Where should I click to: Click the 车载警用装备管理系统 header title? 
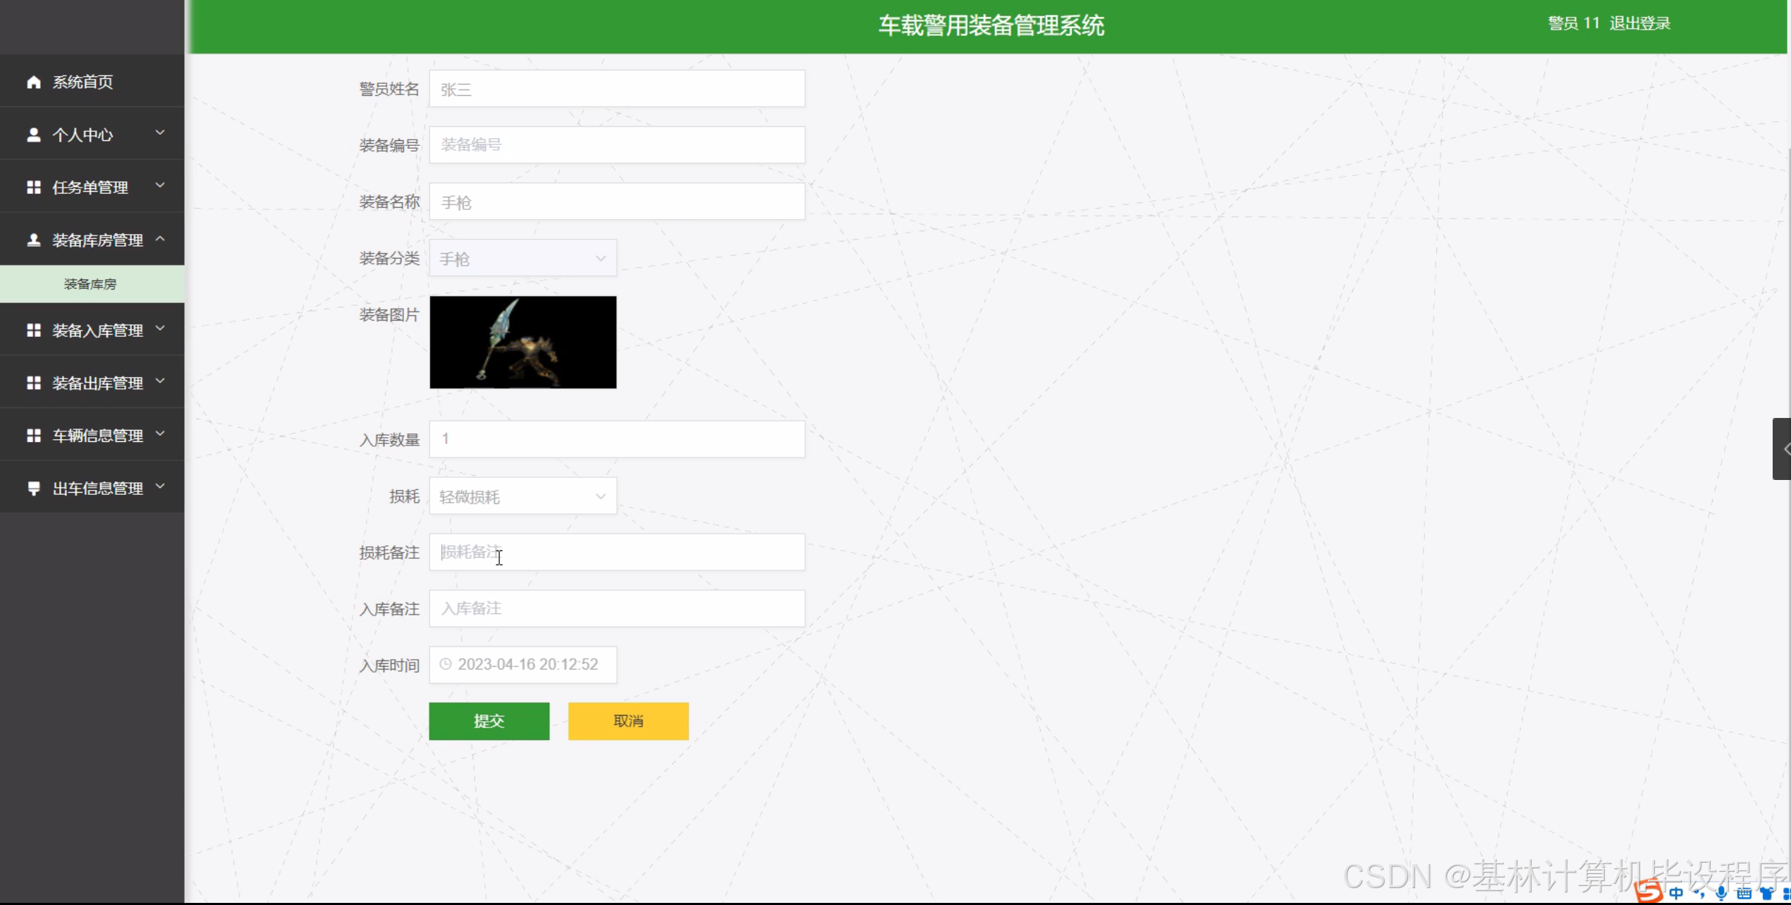(x=991, y=25)
